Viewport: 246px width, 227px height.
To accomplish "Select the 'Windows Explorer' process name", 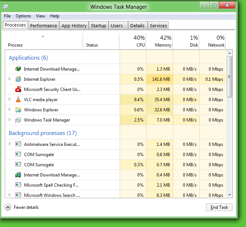I will (41, 110).
